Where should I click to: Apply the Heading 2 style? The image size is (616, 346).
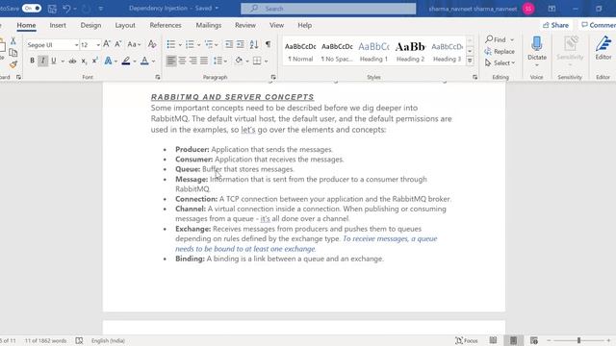410,52
